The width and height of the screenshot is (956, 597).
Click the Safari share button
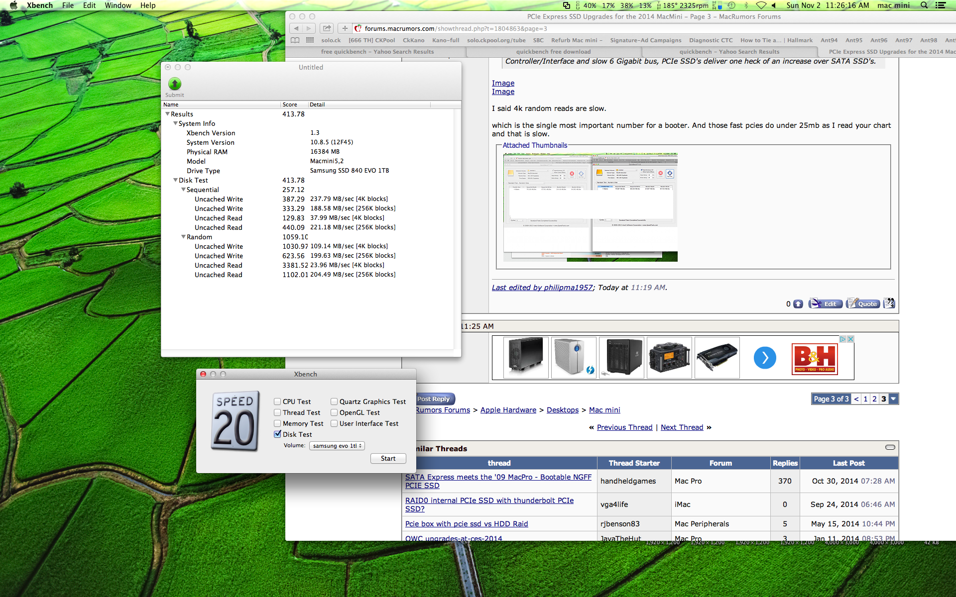[327, 28]
